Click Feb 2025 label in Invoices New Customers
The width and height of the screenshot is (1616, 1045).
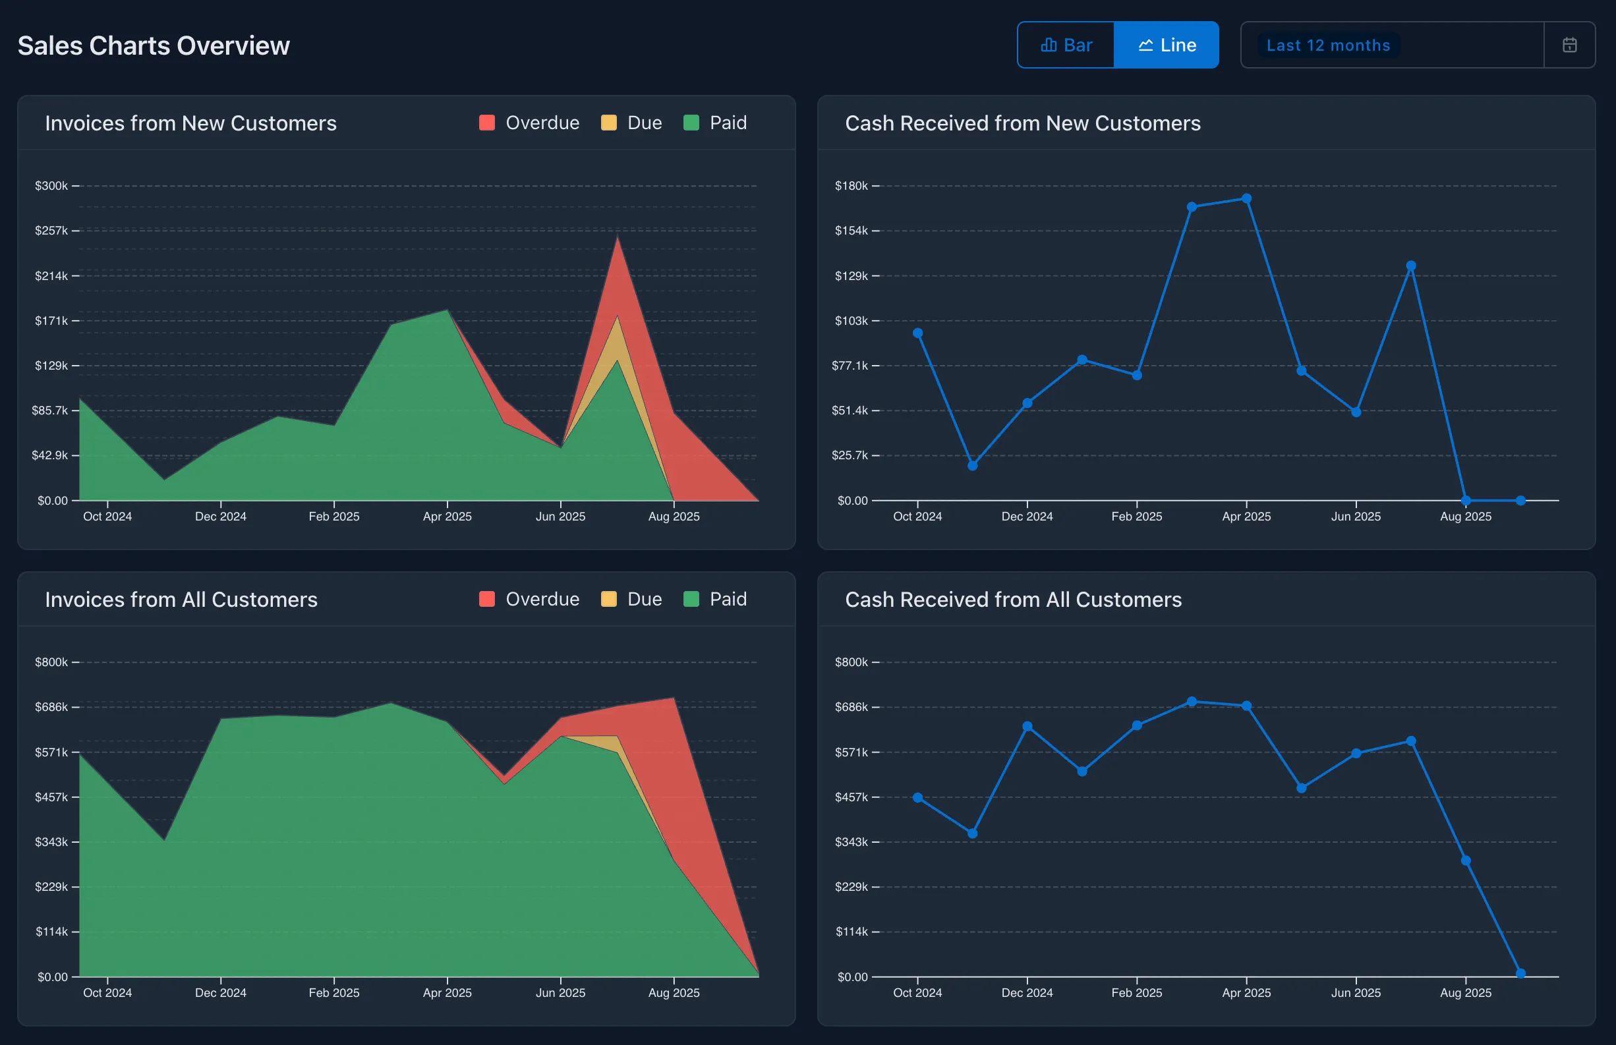click(x=334, y=517)
